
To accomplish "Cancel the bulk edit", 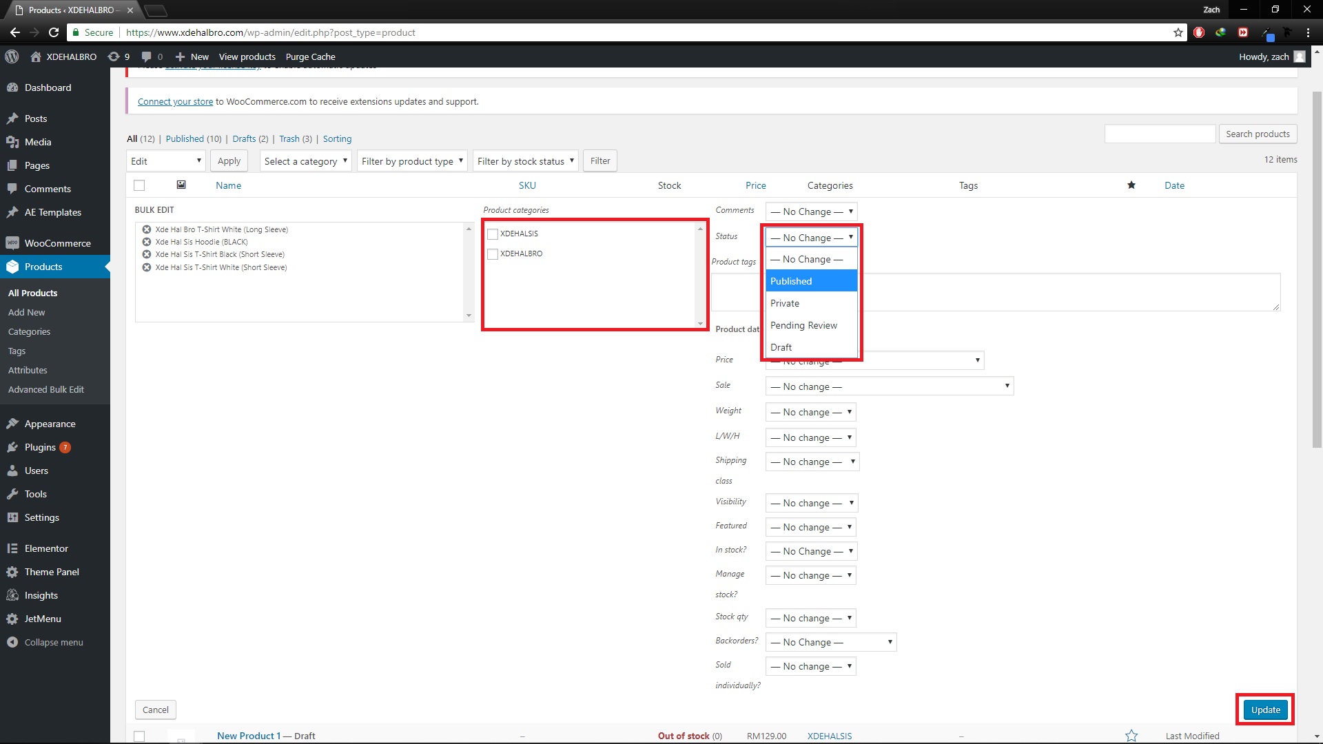I will tap(156, 710).
